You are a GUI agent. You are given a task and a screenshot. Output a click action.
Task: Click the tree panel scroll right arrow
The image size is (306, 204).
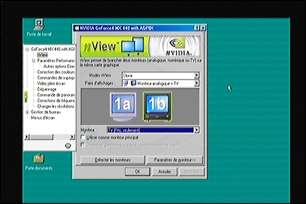[72, 137]
